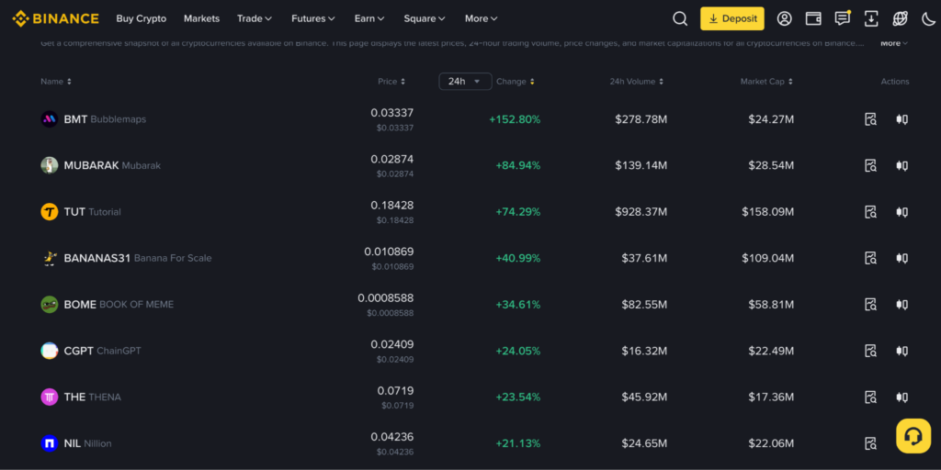The width and height of the screenshot is (941, 470).
Task: Click the Binance logo
Action: pyautogui.click(x=55, y=18)
